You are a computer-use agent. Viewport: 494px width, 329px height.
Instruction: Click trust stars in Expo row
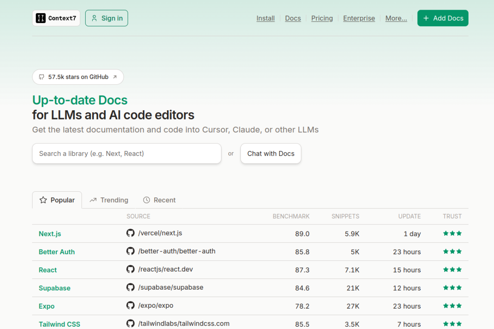(452, 305)
